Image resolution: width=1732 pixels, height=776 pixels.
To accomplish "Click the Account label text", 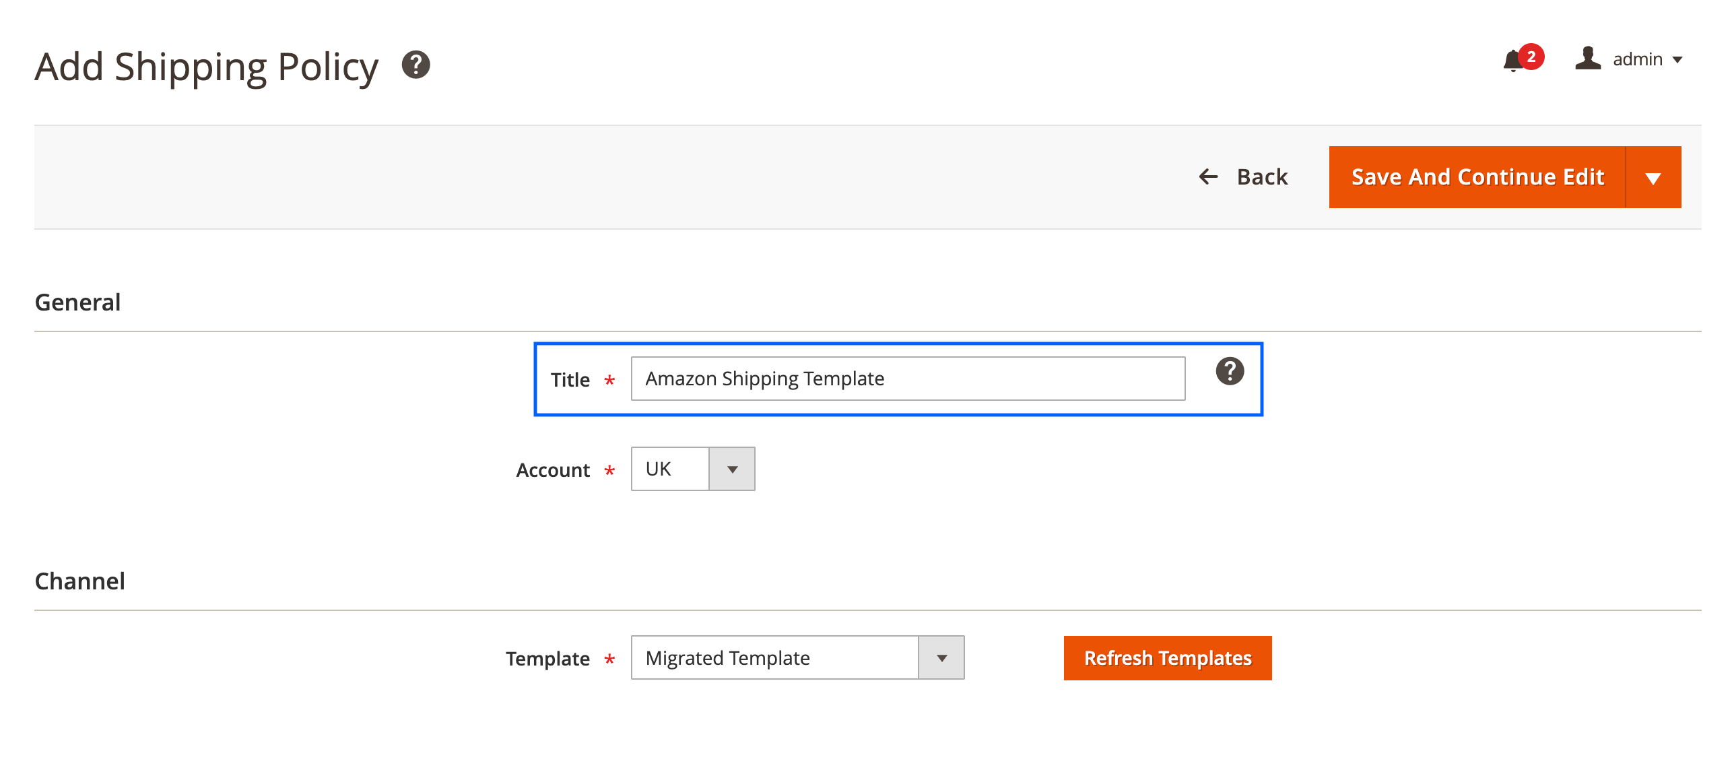I will click(x=552, y=470).
